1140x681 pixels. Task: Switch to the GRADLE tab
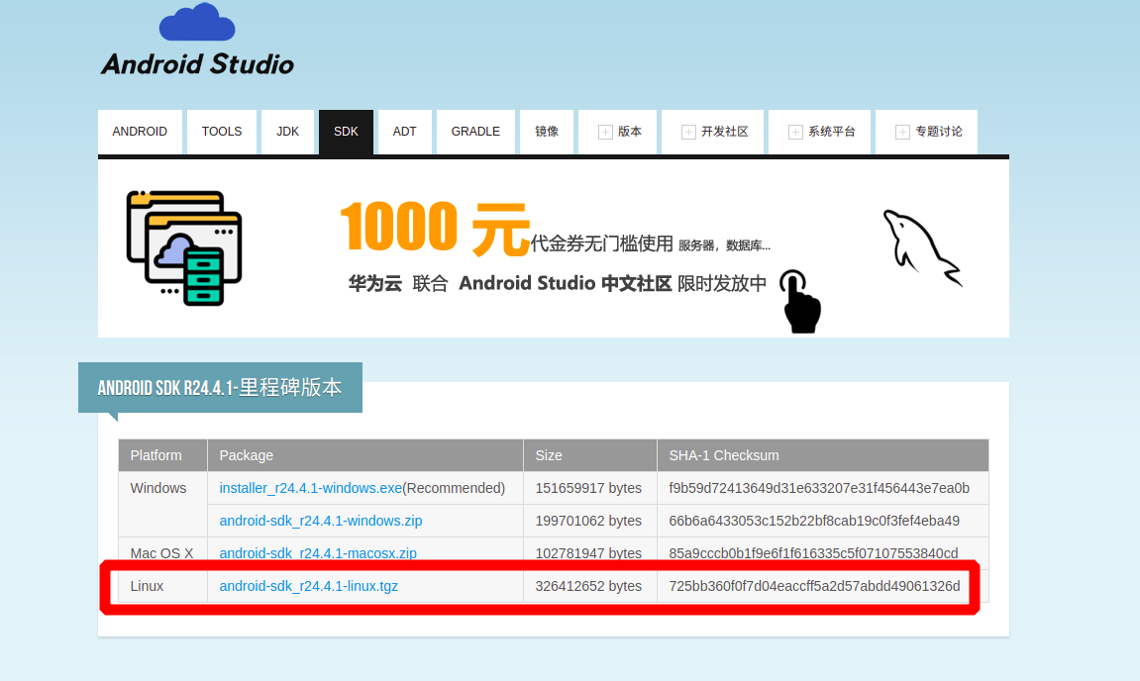coord(475,132)
